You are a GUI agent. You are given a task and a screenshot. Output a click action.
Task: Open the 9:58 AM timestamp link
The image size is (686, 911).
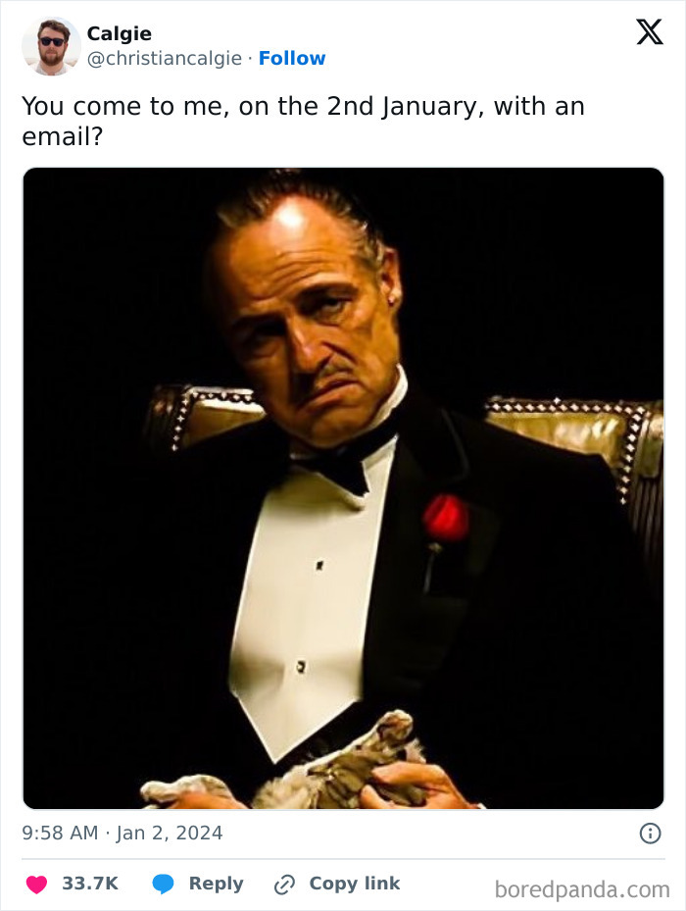[x=60, y=833]
